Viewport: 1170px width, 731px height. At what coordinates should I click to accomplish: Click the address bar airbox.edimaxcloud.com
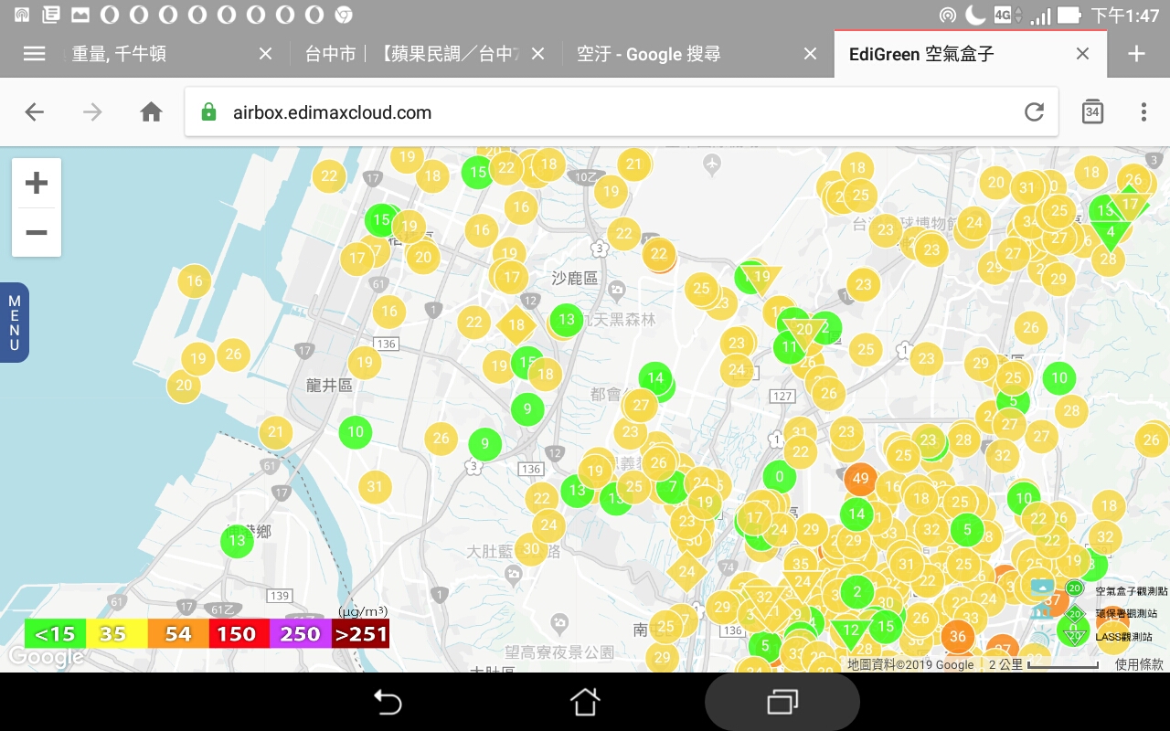point(622,112)
